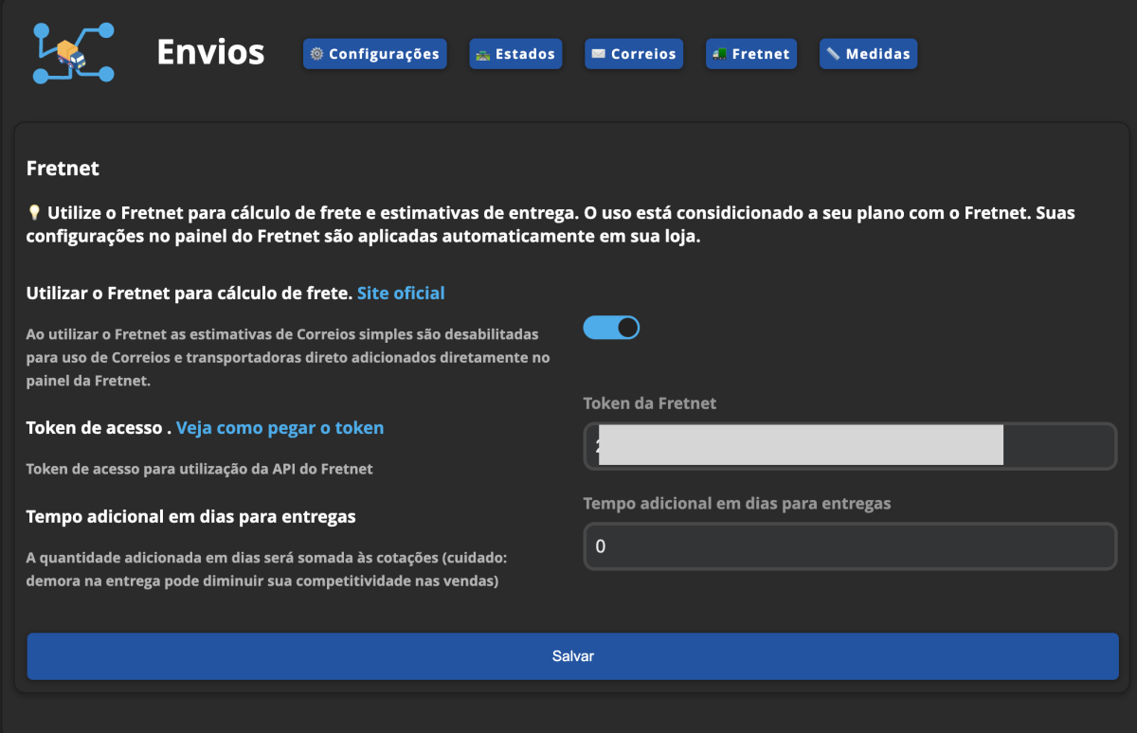Click the Envios shipping network logo
This screenshot has height=733, width=1137.
coord(73,53)
